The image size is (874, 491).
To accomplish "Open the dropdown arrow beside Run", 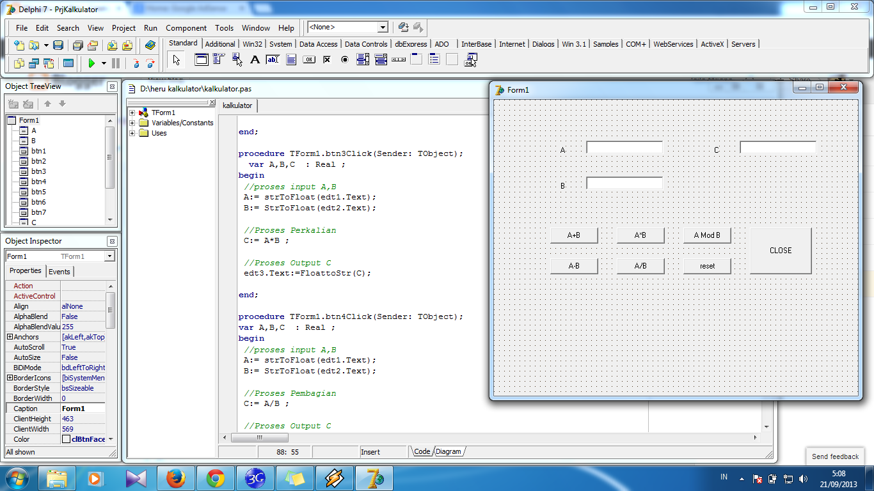I will (x=103, y=63).
